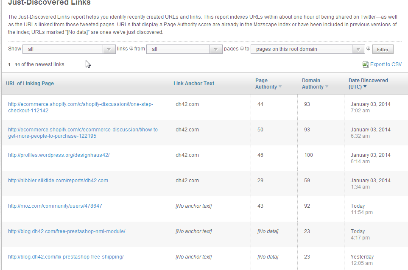Viewport: 408px width, 270px height.
Task: Click January 03, 2014 7:02 am date
Action: pyautogui.click(x=371, y=107)
